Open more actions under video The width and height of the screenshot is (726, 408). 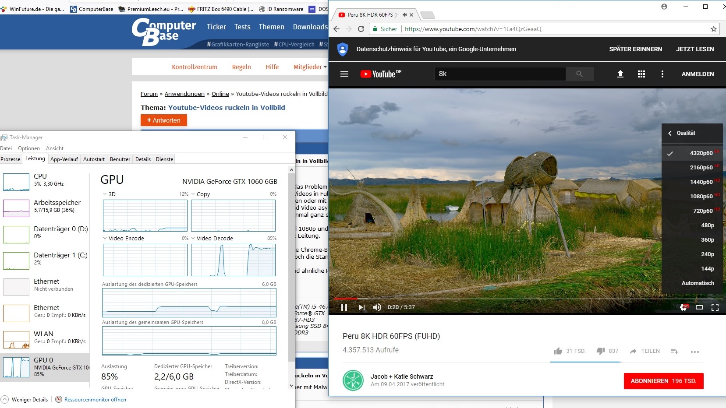coord(695,352)
